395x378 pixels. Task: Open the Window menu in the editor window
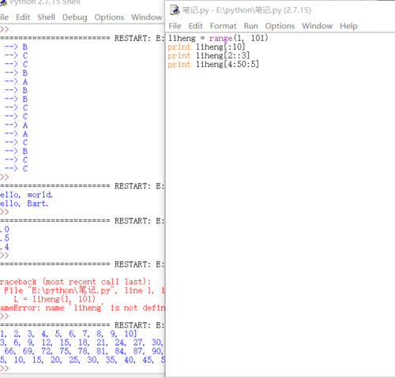317,26
